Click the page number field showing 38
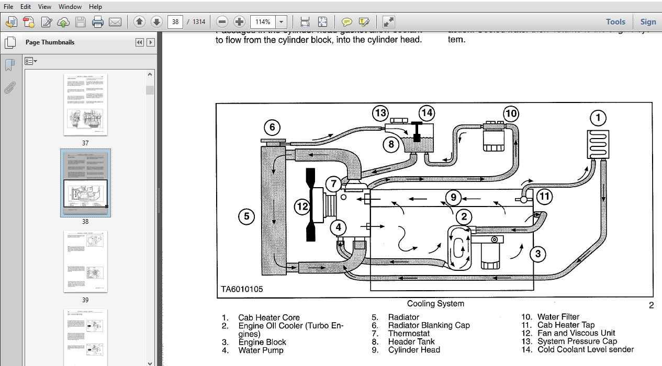Screen dimensions: 662x366 click(x=175, y=22)
